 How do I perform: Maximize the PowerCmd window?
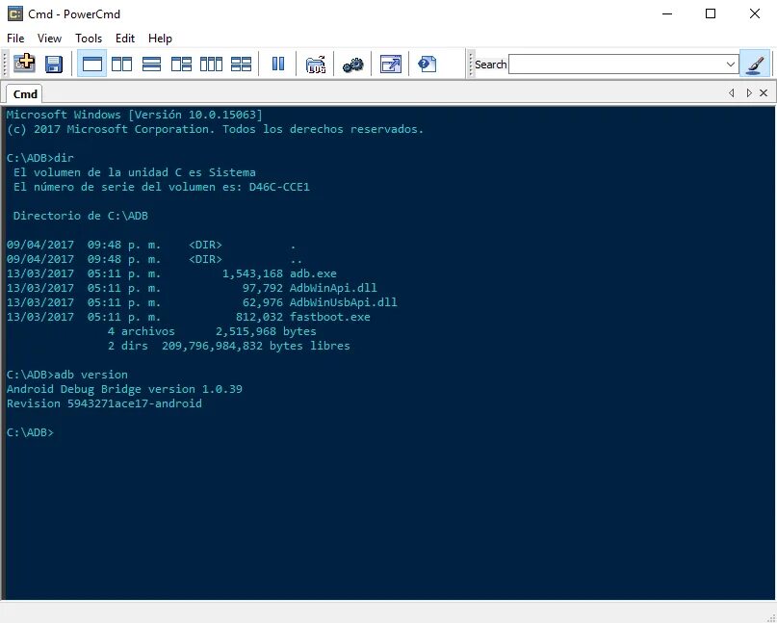click(711, 13)
